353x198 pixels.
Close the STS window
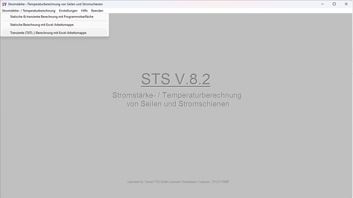[x=346, y=4]
